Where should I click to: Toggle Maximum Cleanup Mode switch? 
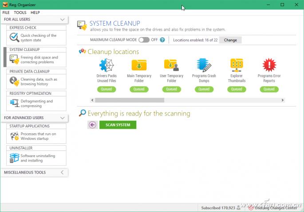point(144,40)
